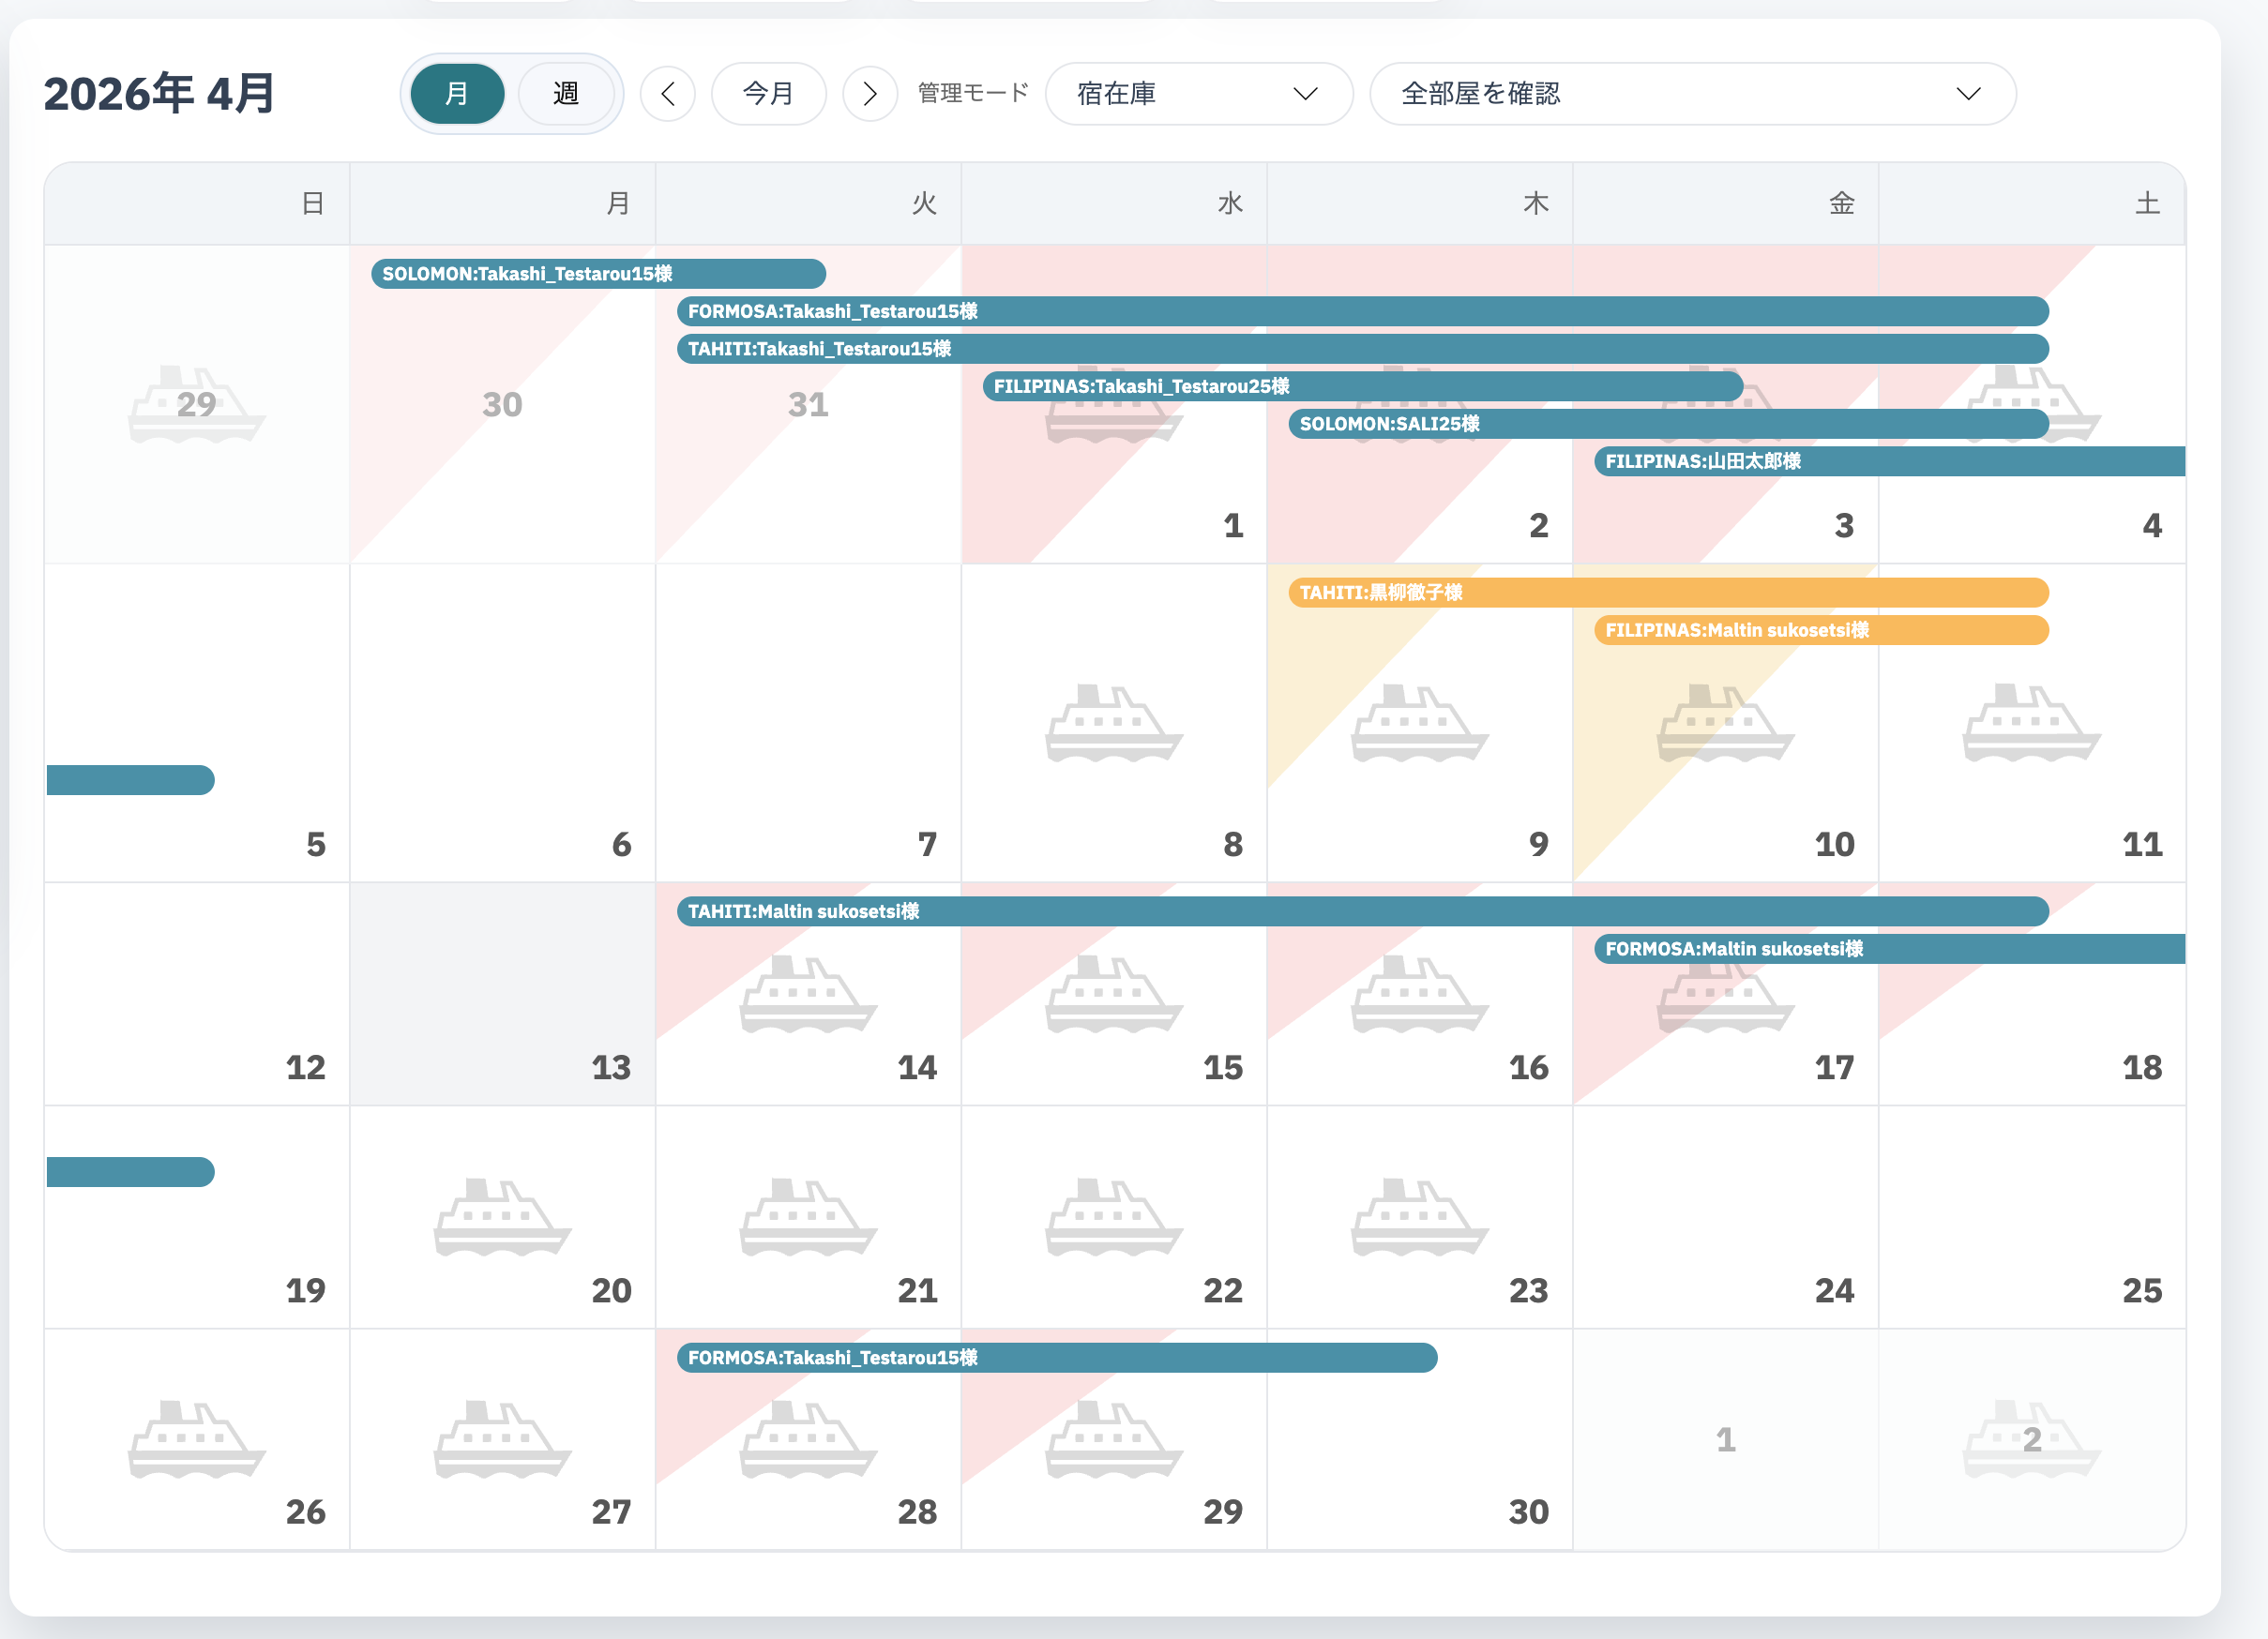
Task: Switch to 月 month view toggle
Action: pyautogui.click(x=457, y=94)
